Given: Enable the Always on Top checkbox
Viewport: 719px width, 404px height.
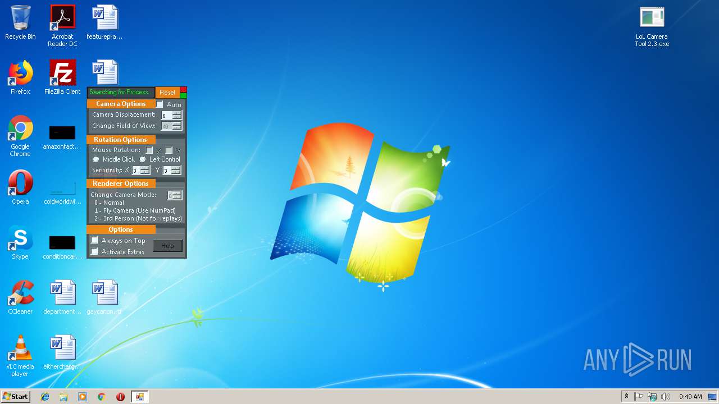Looking at the screenshot, I should tap(94, 240).
